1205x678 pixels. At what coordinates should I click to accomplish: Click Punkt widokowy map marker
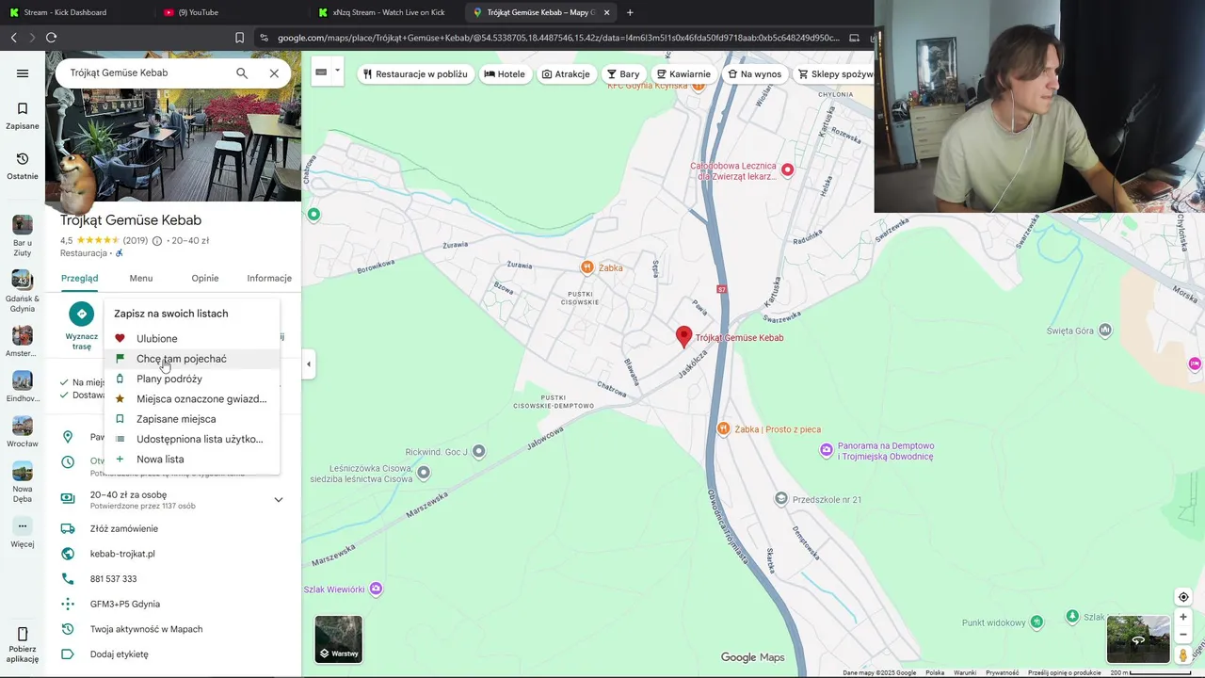click(x=1036, y=621)
